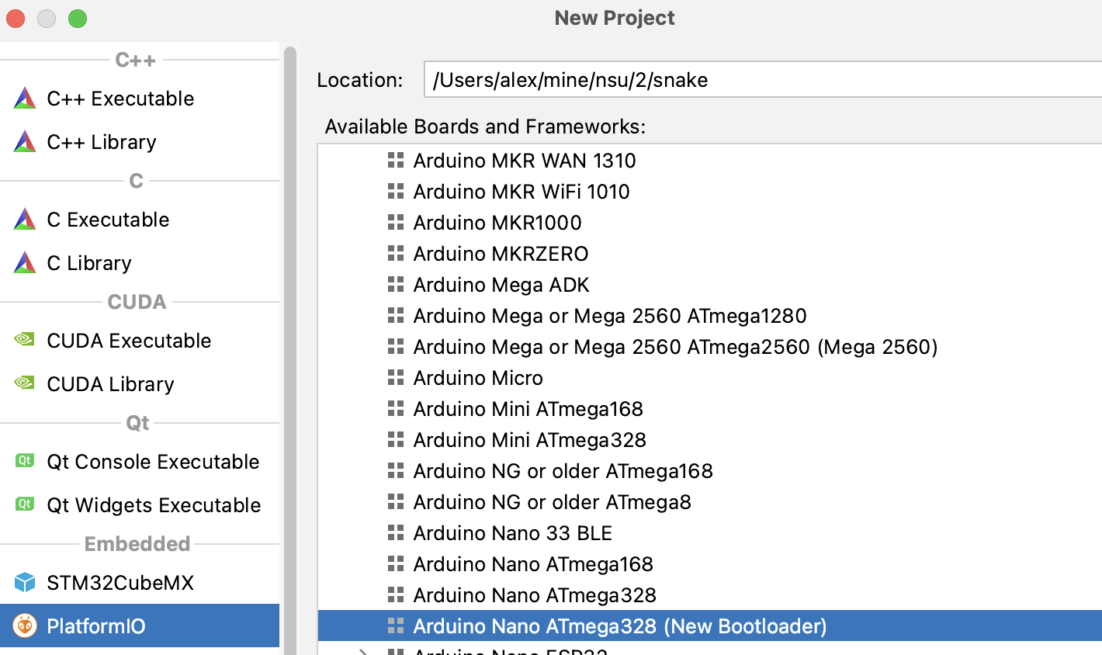The height and width of the screenshot is (655, 1102).
Task: Click the CUDA Library NVIDIA icon
Action: point(25,383)
